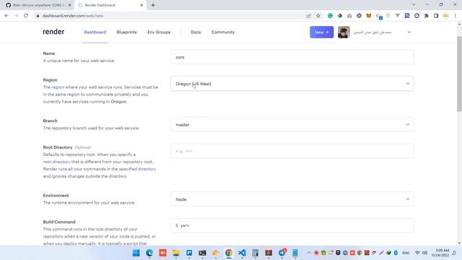The height and width of the screenshot is (260, 462).
Task: Open the Windows Start menu
Action: [x=136, y=253]
